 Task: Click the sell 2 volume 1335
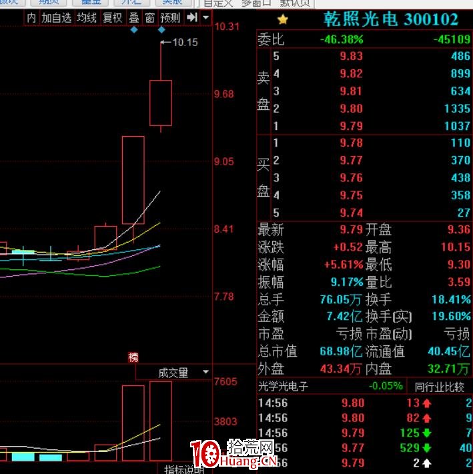pos(457,109)
